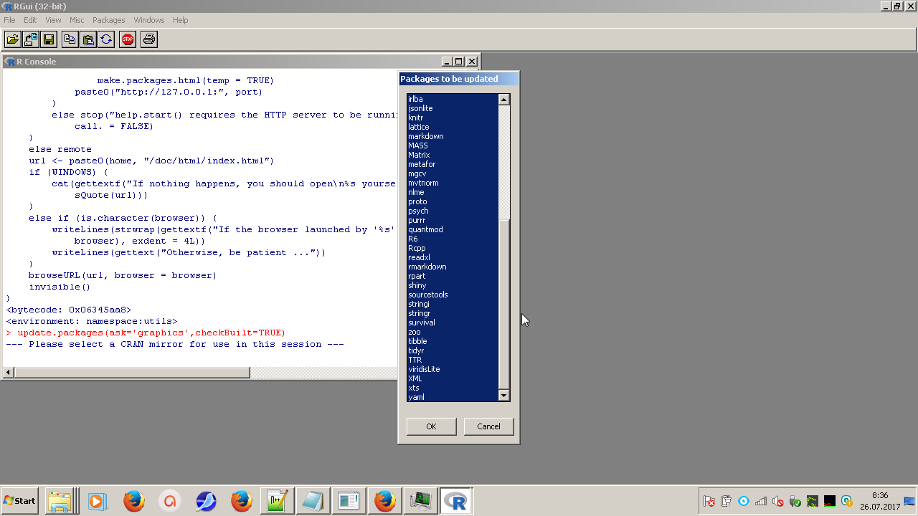Image resolution: width=918 pixels, height=516 pixels.
Task: Click the Open script toolbar icon
Action: (12, 39)
